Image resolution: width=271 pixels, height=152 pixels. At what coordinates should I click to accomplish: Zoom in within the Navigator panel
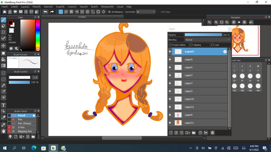tap(216, 22)
